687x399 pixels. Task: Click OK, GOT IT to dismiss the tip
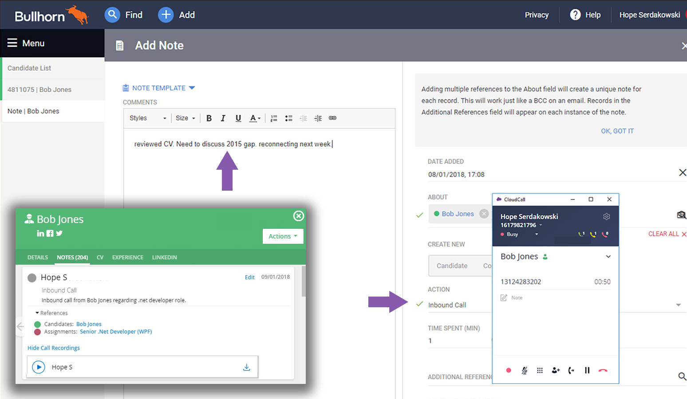pyautogui.click(x=617, y=131)
